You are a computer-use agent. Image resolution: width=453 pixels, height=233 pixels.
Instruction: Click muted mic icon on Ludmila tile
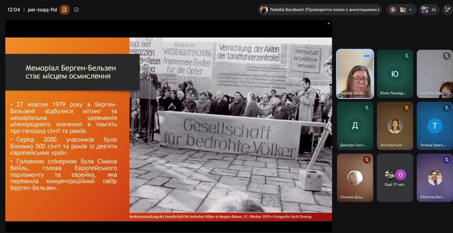[447, 56]
